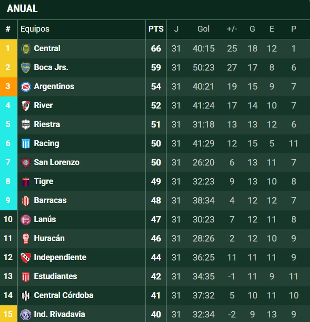The width and height of the screenshot is (310, 322).
Task: Sort table by PTS column header
Action: pos(156,29)
